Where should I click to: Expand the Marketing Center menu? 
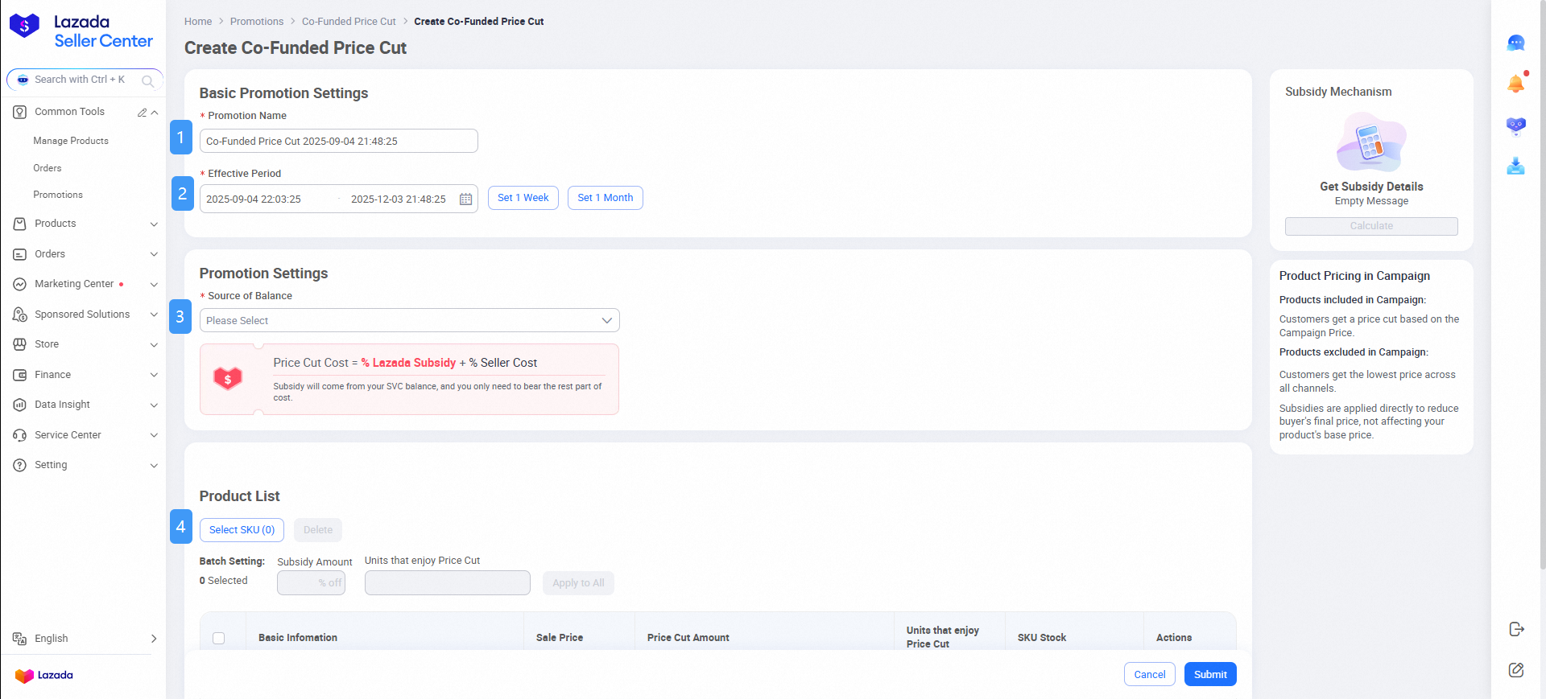click(x=84, y=284)
